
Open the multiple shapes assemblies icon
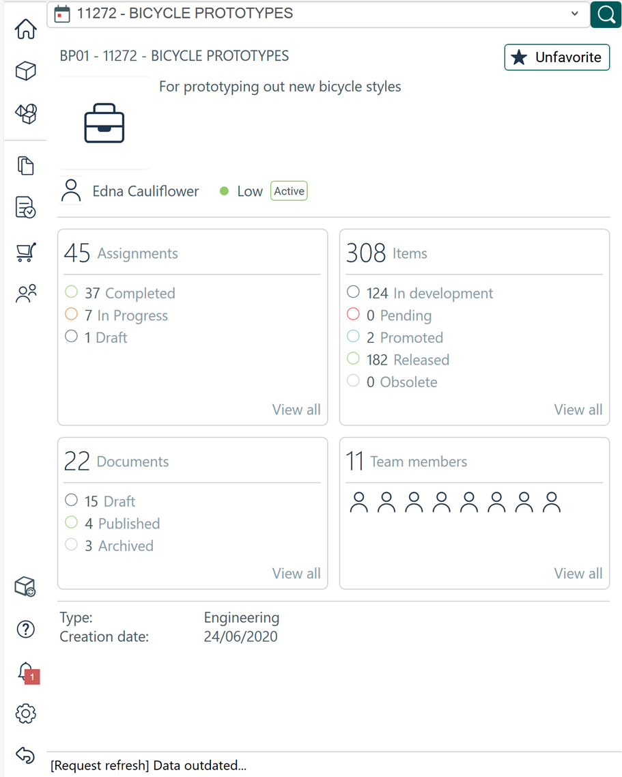tap(26, 113)
